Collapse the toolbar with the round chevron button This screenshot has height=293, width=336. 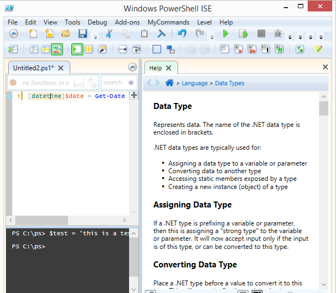tap(14, 34)
